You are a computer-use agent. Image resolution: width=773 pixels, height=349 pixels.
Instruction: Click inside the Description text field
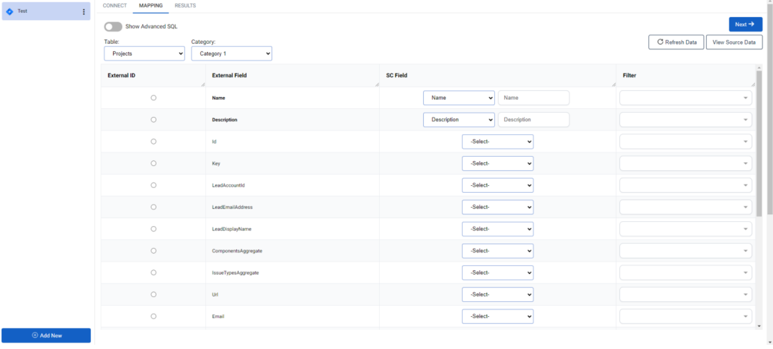click(x=533, y=119)
